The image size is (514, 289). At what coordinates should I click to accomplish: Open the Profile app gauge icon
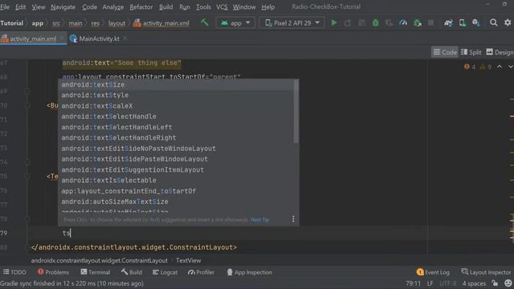403,22
